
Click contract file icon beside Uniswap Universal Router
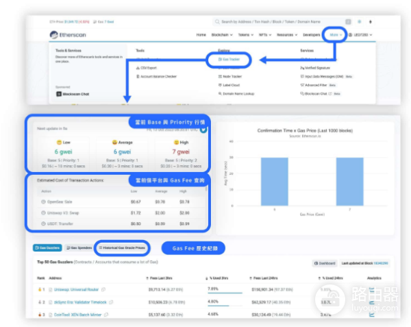51,289
